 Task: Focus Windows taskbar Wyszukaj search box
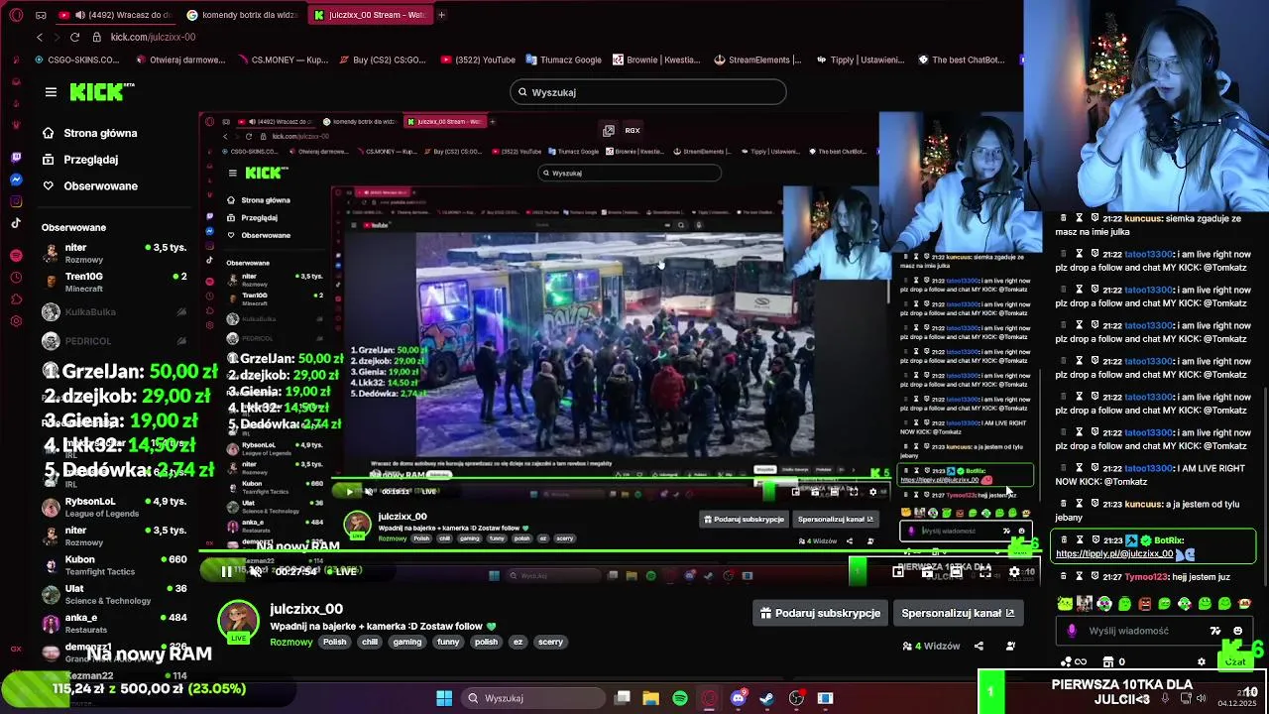[531, 698]
